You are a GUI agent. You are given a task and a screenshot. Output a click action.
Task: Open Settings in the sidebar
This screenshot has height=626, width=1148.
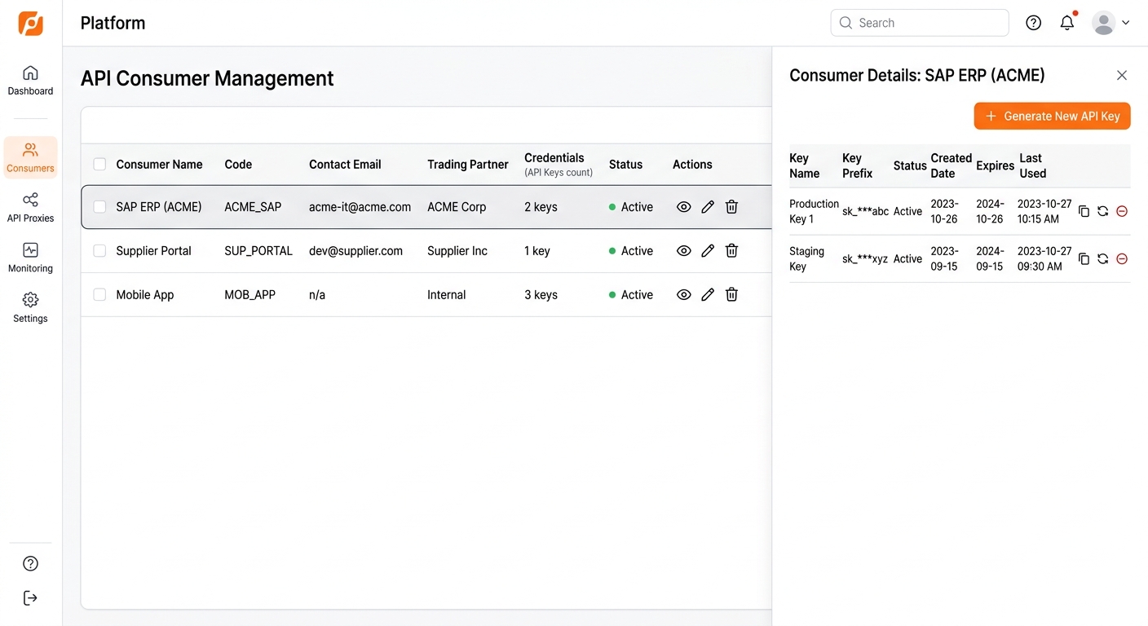pos(30,308)
